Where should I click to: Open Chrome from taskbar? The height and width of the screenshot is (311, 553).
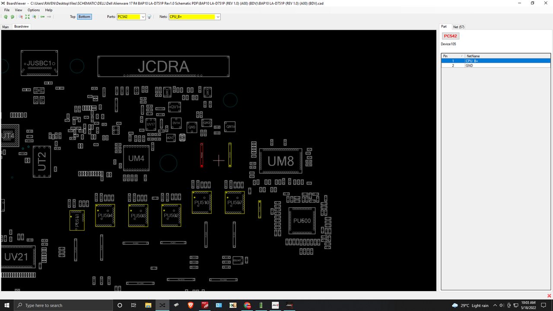click(247, 305)
